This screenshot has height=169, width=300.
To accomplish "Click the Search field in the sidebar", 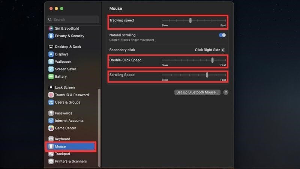I will coord(73,20).
